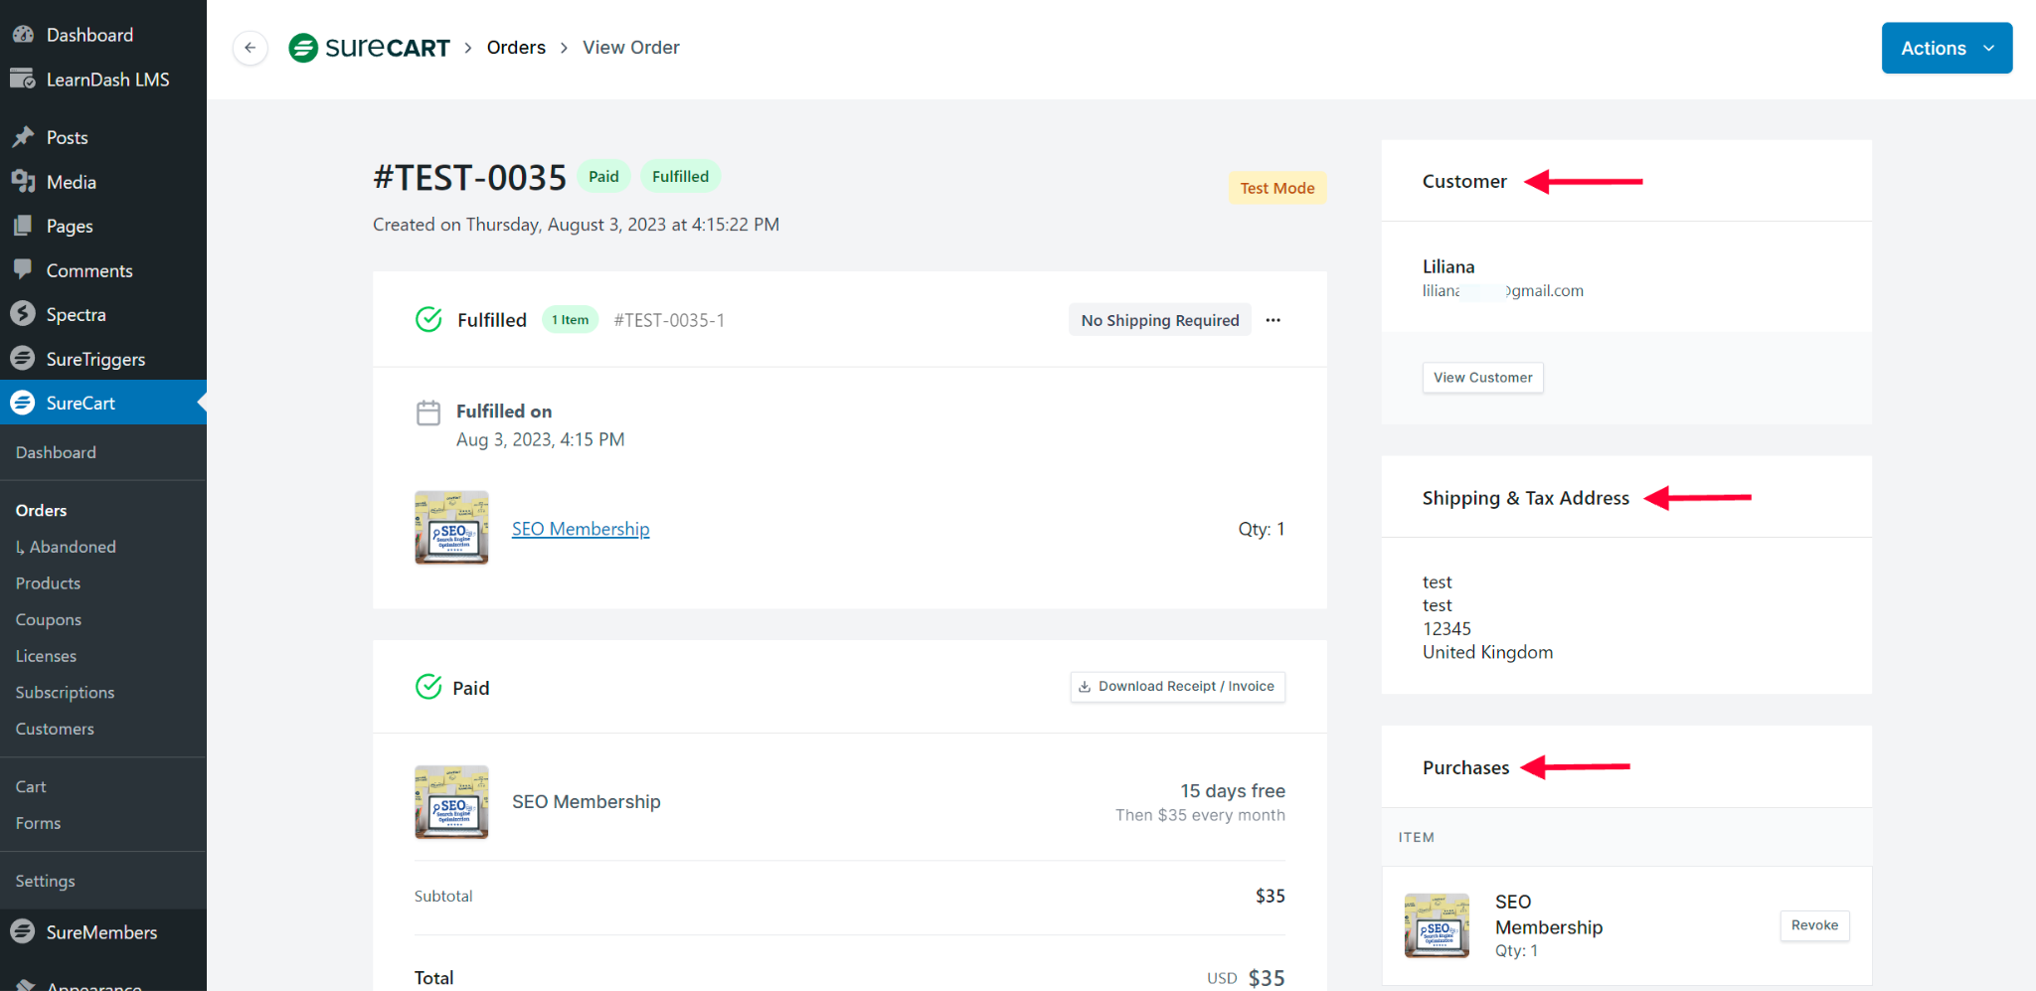This screenshot has height=991, width=2036.
Task: Go to Orders from the breadcrumb
Action: tap(516, 47)
